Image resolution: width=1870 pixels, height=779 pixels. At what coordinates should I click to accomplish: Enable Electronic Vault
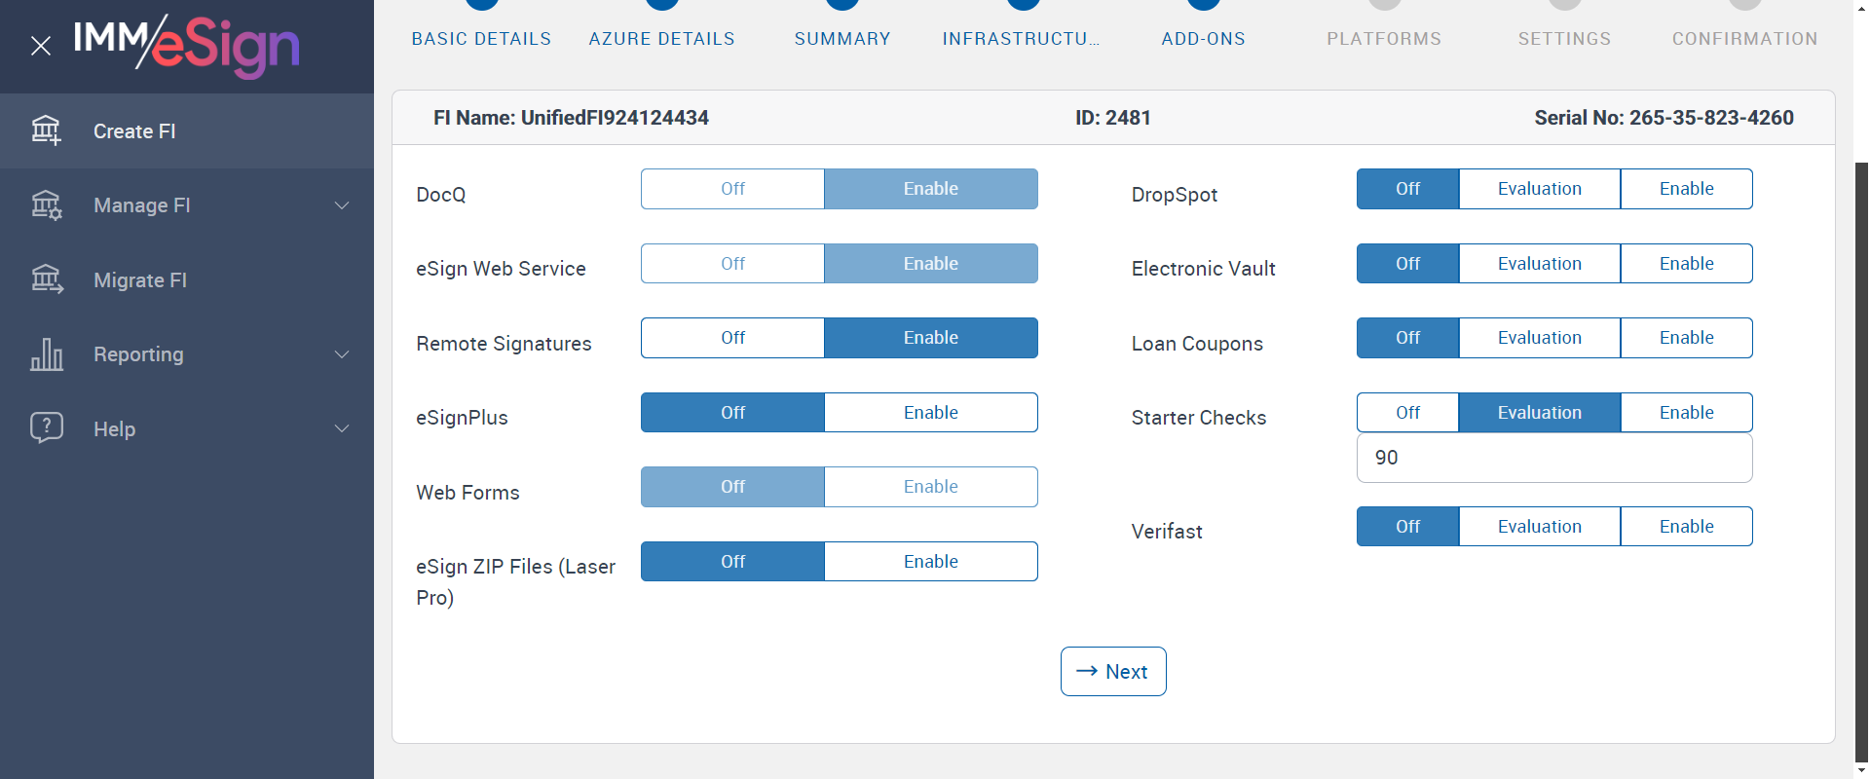coord(1687,264)
